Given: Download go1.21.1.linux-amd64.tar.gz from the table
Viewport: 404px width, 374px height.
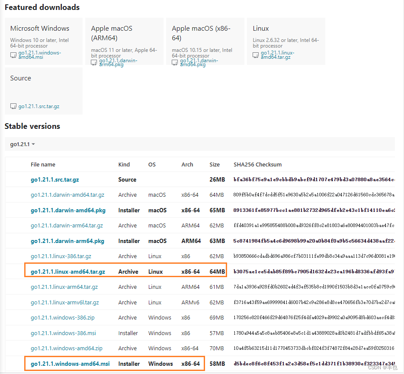Looking at the screenshot, I should pyautogui.click(x=68, y=272).
